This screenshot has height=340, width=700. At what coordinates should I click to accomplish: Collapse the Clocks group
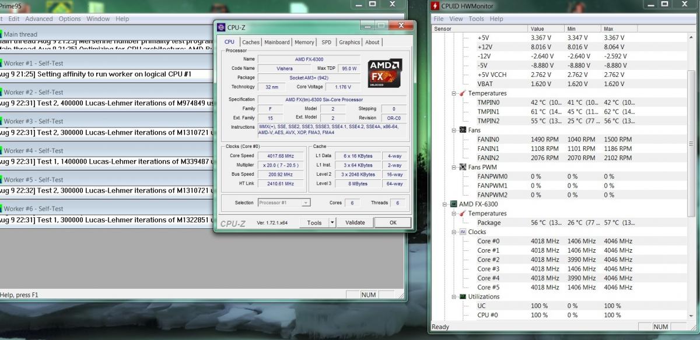coord(454,232)
